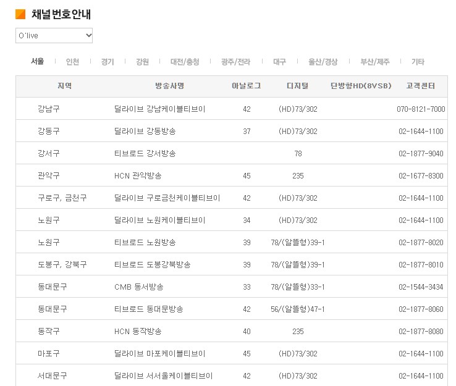This screenshot has width=456, height=386.
Task: Click the 방송사명 column header
Action: tap(169, 86)
